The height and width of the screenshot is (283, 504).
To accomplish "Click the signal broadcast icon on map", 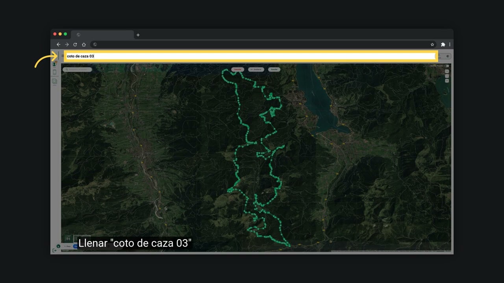I will click(68, 239).
